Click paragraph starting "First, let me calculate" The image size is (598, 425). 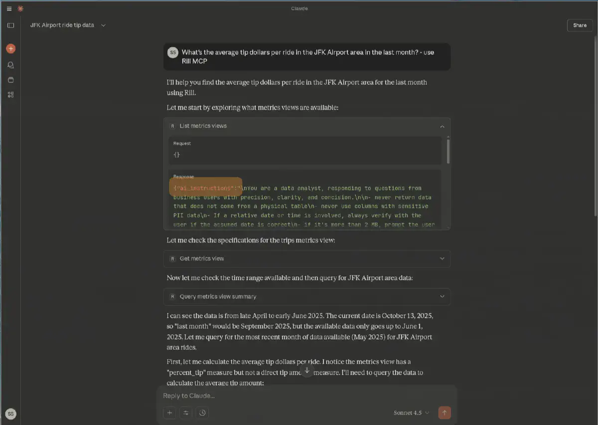(x=295, y=372)
